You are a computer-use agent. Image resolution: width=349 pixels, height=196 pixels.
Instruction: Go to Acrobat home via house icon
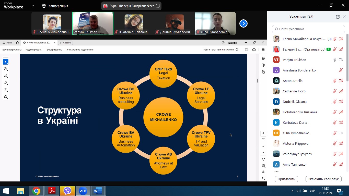pyautogui.click(x=17, y=43)
